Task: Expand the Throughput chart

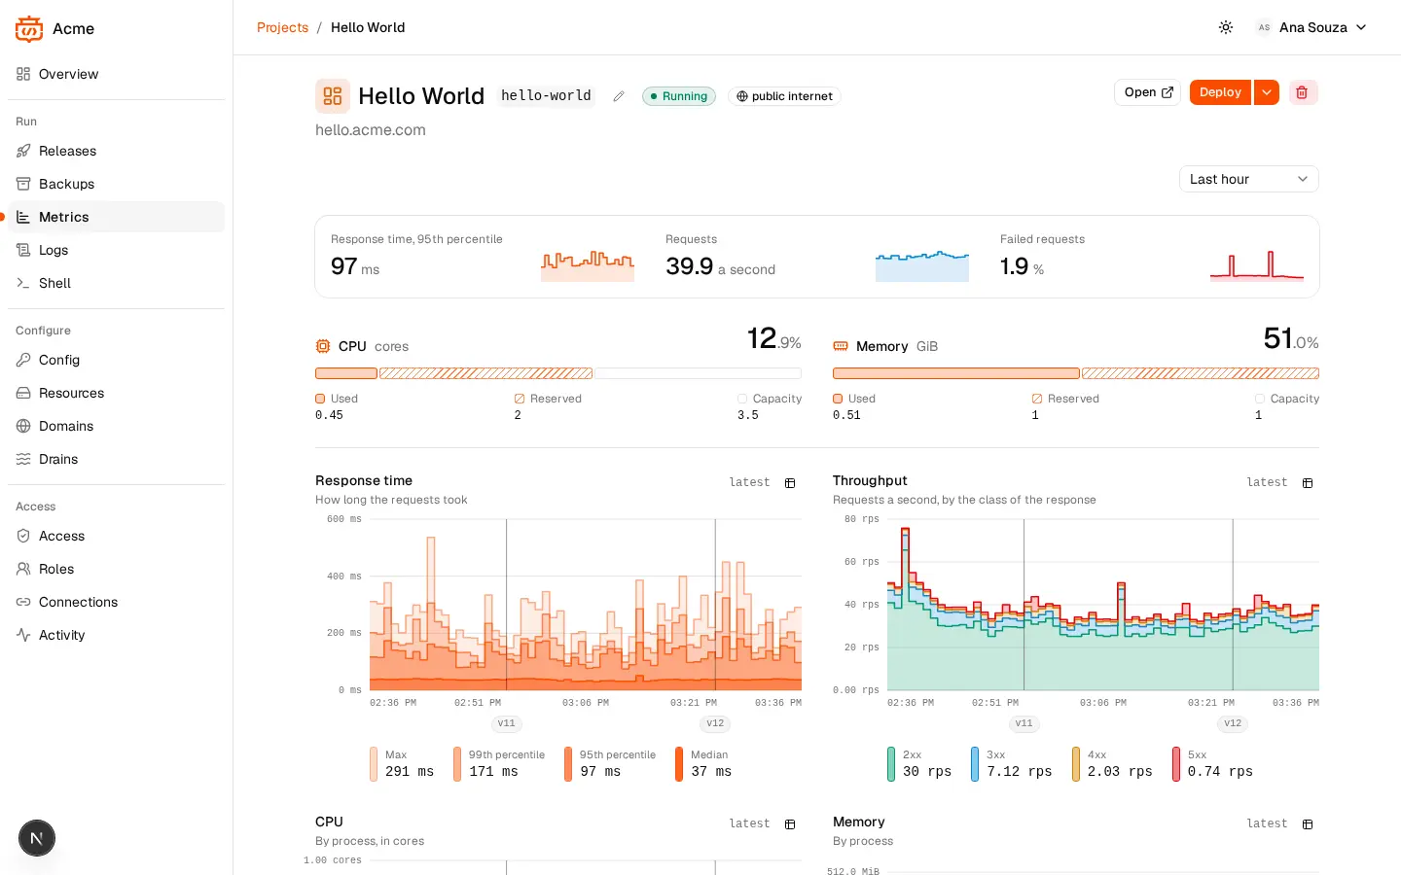Action: (1308, 482)
